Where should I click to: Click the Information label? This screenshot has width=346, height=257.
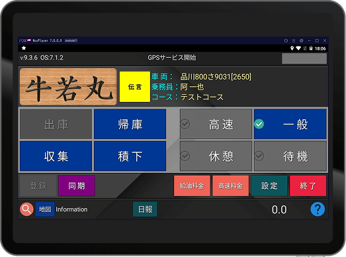click(x=71, y=209)
